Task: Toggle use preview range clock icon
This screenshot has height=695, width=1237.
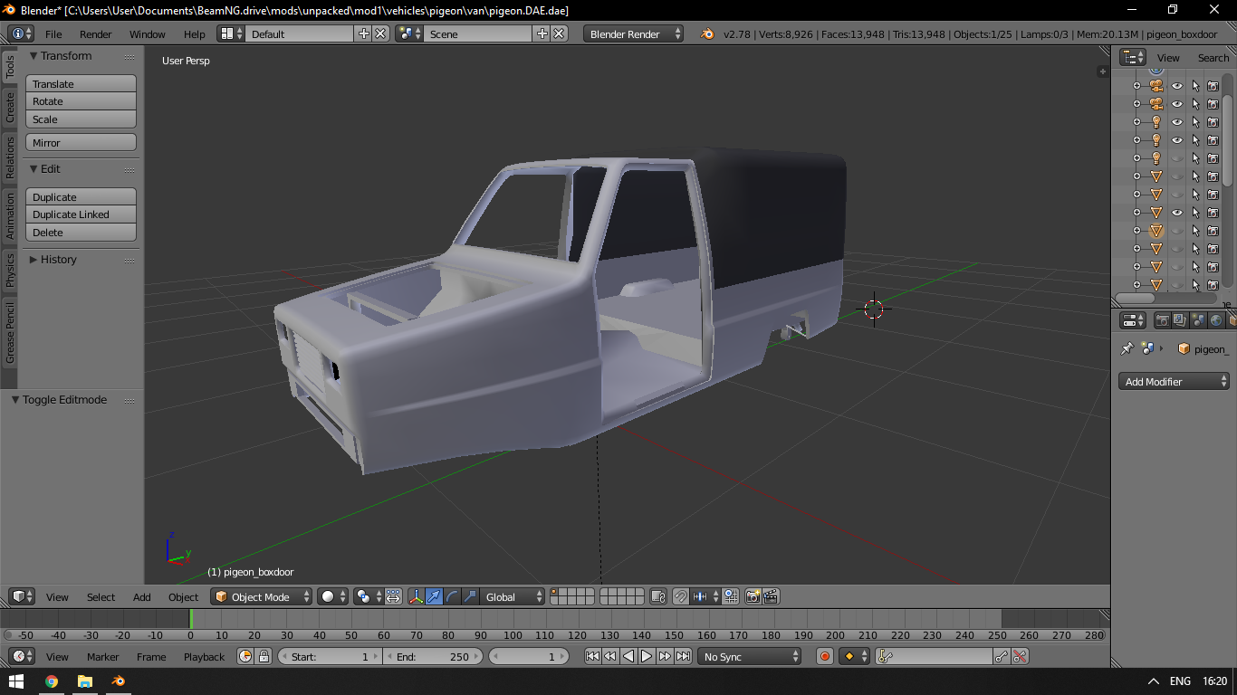Action: 245,656
